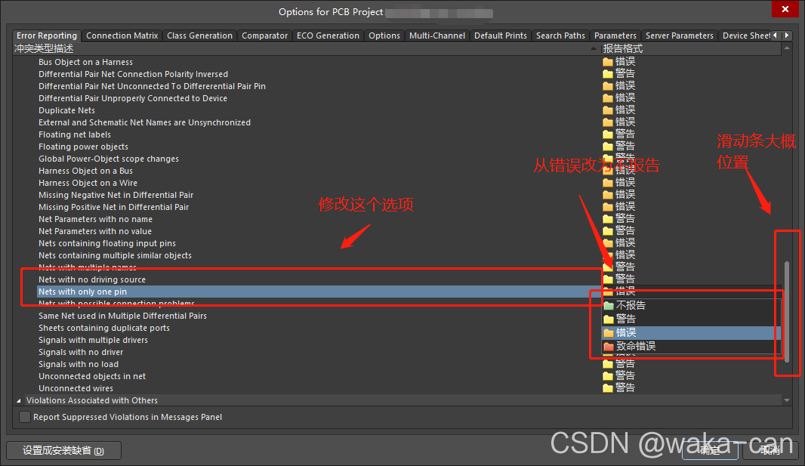Switch to the Connection Matrix tab

[122, 35]
